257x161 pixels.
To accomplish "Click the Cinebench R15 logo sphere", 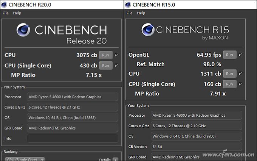I will [148, 30].
